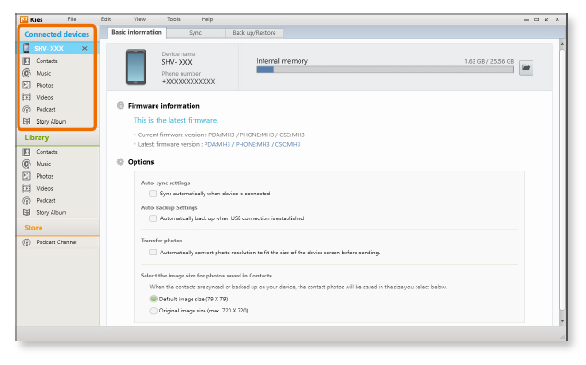
Task: Open the View menu
Action: tap(139, 19)
